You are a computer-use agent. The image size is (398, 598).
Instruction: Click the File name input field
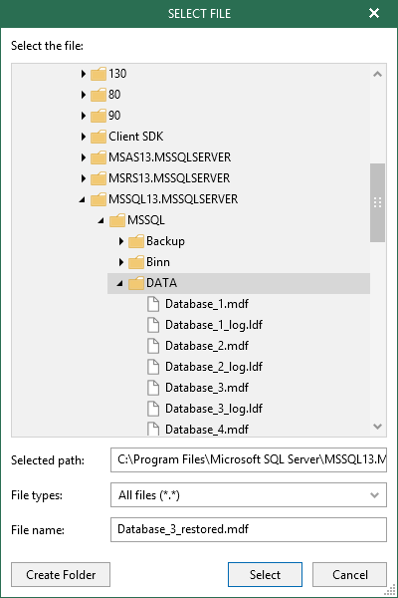[x=249, y=529]
